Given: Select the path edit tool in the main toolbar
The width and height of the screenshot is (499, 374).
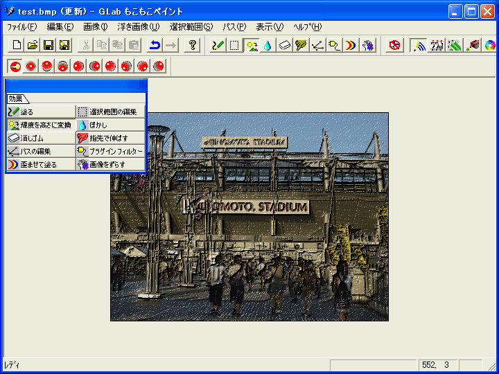Looking at the screenshot, I should [x=317, y=46].
